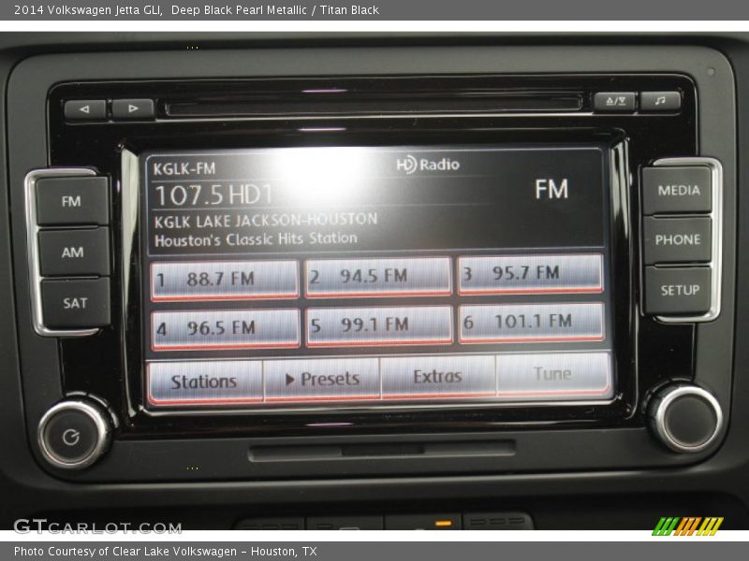Toggle the SAT radio band button

pos(74,301)
